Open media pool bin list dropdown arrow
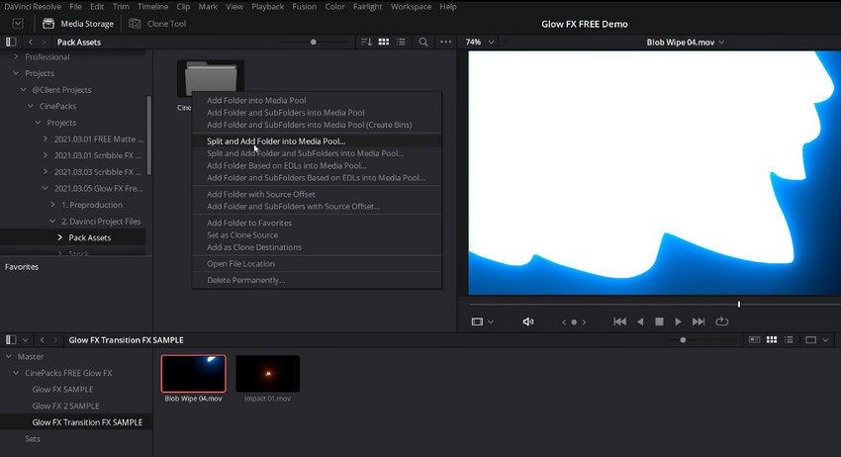Viewport: 841px width, 457px height. tap(25, 339)
